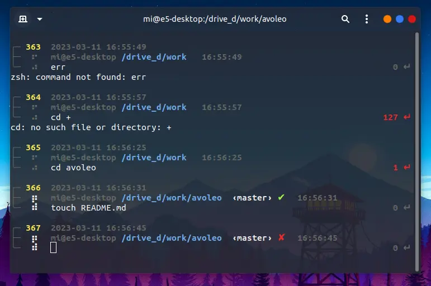Click the timestamp 2023-03-11 16:55:49

click(x=98, y=47)
